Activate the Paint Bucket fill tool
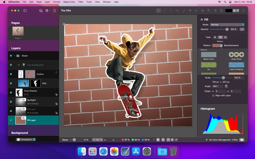The height and width of the screenshot is (159, 255). (196, 10)
